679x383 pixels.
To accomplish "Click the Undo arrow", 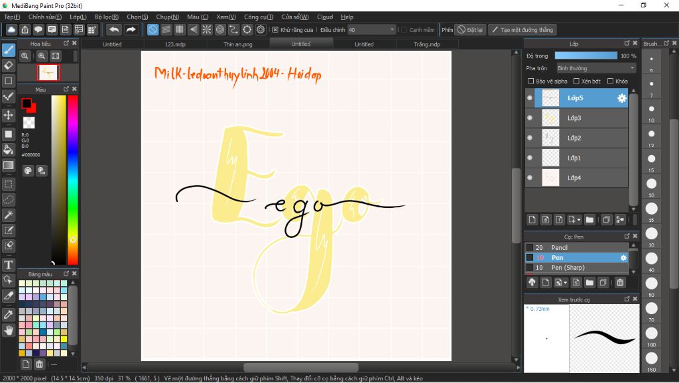I will coord(114,30).
